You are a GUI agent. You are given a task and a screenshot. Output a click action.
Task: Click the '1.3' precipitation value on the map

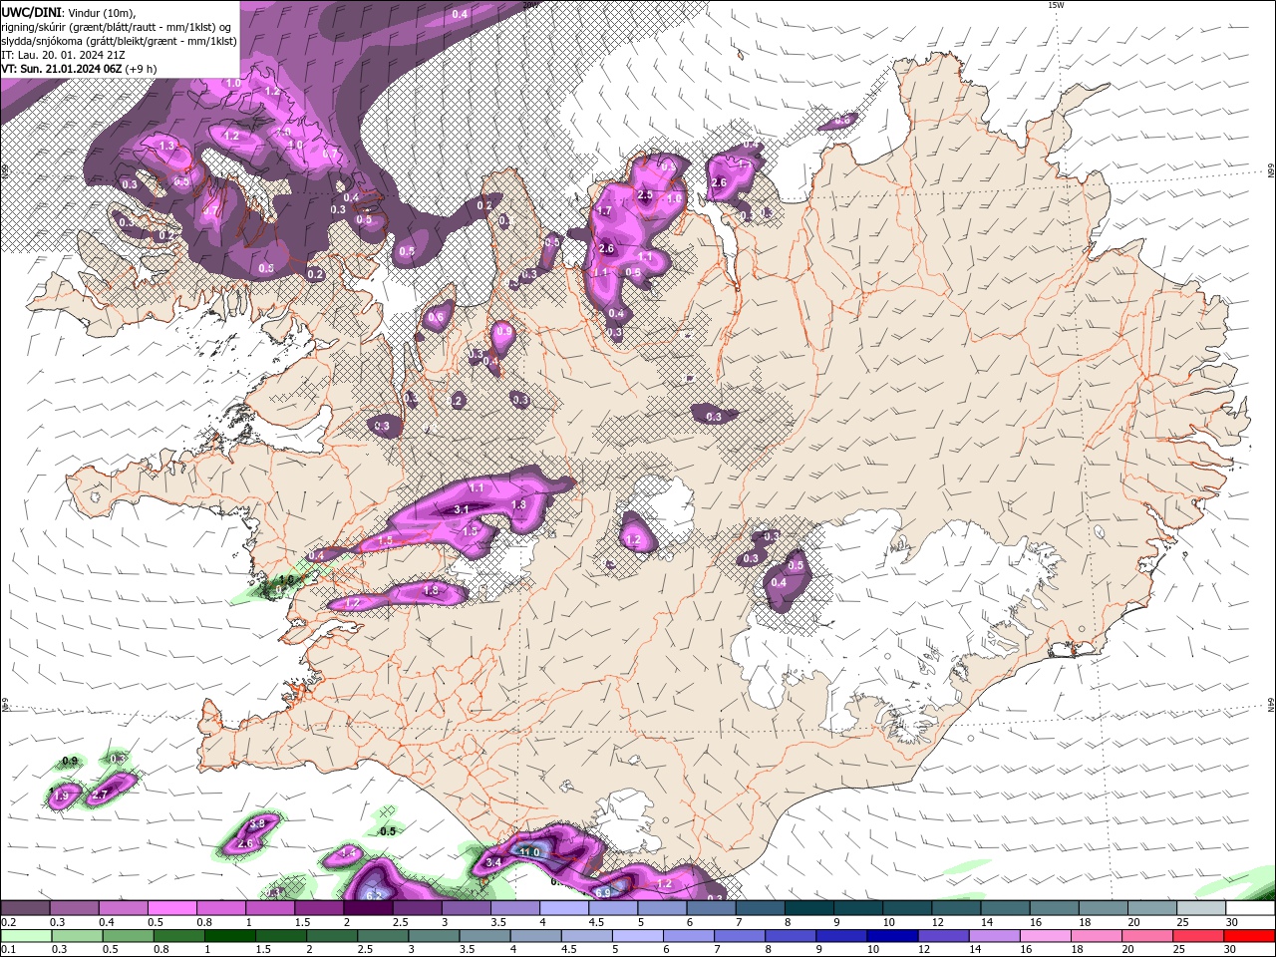point(166,147)
